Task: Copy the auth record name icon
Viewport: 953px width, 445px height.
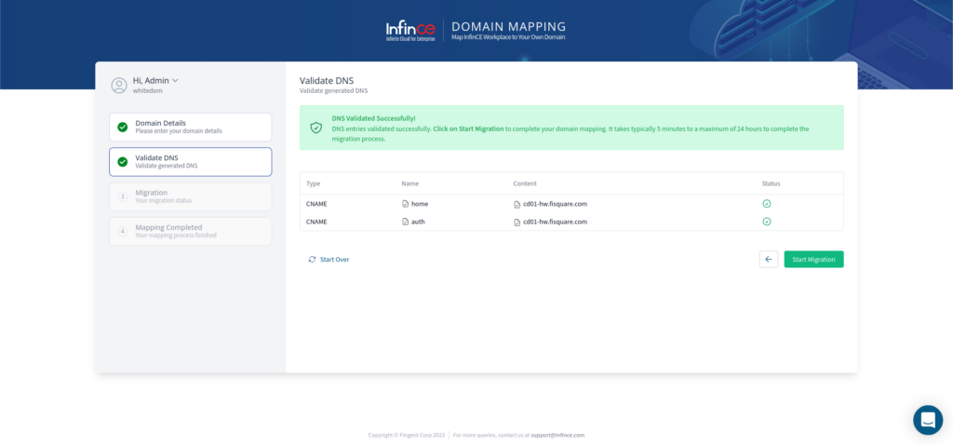Action: [405, 222]
